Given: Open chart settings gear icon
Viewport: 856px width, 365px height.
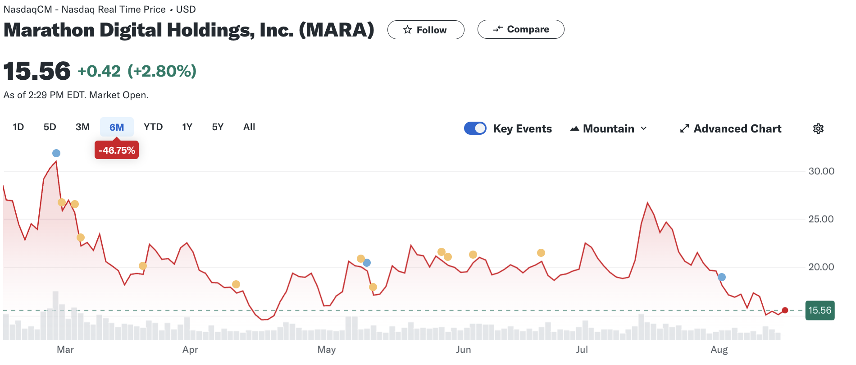Looking at the screenshot, I should 818,129.
